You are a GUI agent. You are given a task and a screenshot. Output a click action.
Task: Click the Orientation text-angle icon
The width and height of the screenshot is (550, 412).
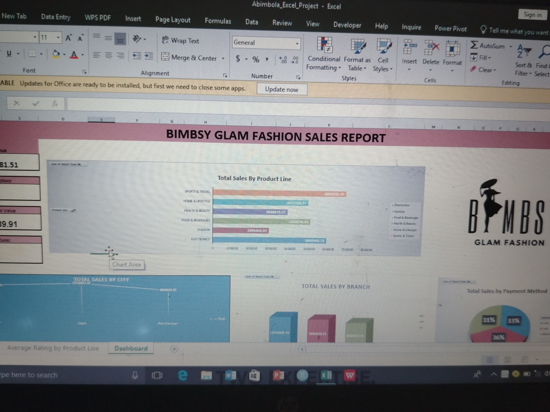pyautogui.click(x=137, y=39)
